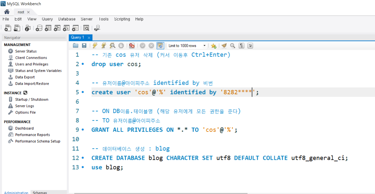This screenshot has width=375, height=194.
Task: Open the Scripting menu
Action: tap(122, 19)
